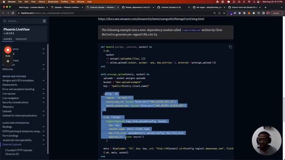Open the AWS ManageCorsUsing docs link
The height and width of the screenshot is (160, 285).
tap(151, 19)
